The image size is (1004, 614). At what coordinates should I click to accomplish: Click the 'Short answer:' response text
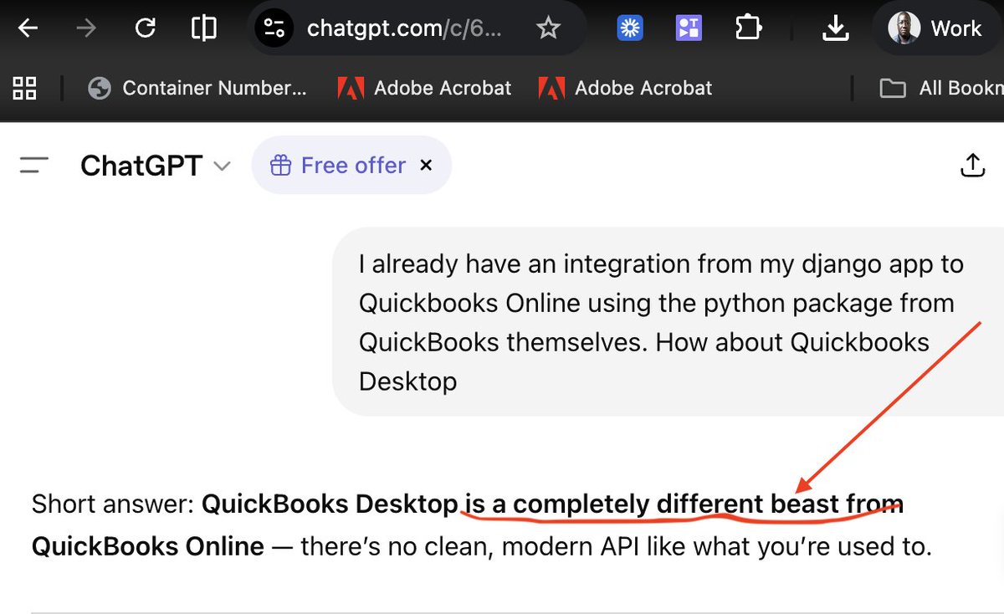pyautogui.click(x=113, y=504)
